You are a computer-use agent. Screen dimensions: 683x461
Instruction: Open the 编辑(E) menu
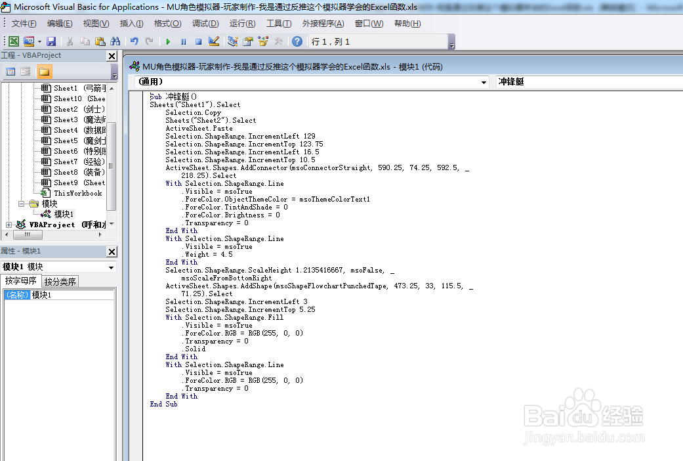point(60,24)
